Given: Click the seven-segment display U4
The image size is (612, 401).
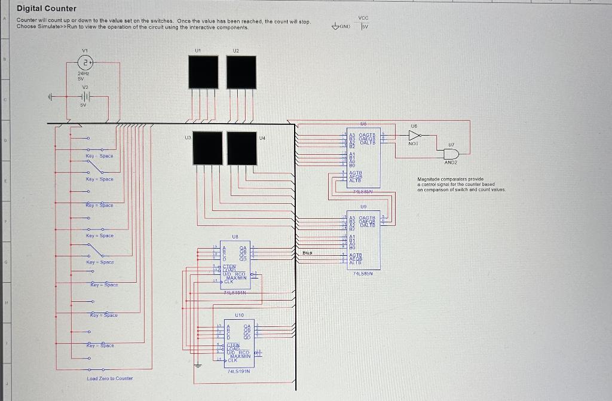Looking at the screenshot, I should pyautogui.click(x=241, y=149).
